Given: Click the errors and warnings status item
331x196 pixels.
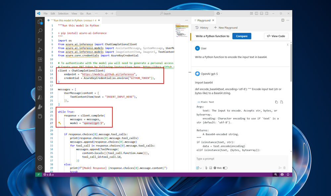Looking at the screenshot, I should (49, 175).
